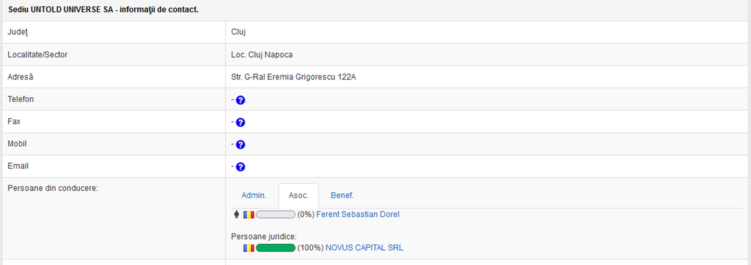Viewport: 751px width, 265px height.
Task: Click the Persoane juridice heading
Action: pos(264,237)
